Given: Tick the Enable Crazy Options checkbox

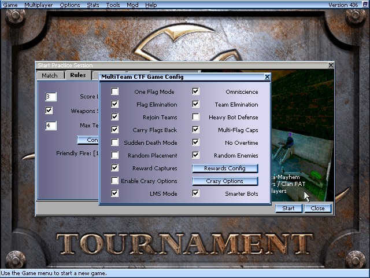Looking at the screenshot, I should point(115,181).
